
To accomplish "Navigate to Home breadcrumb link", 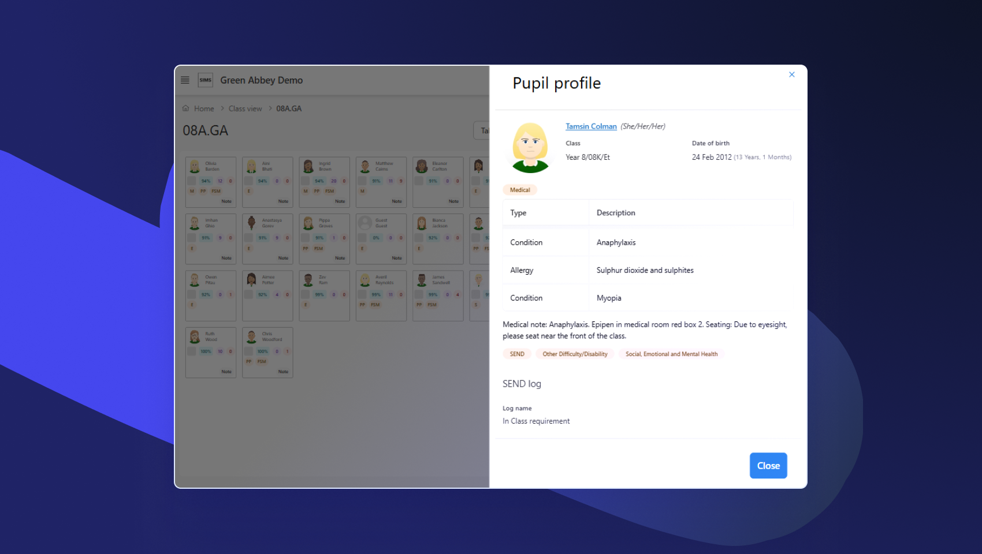I will tap(204, 108).
